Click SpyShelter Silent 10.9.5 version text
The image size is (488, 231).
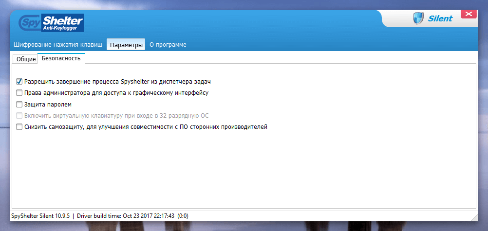pyautogui.click(x=41, y=215)
